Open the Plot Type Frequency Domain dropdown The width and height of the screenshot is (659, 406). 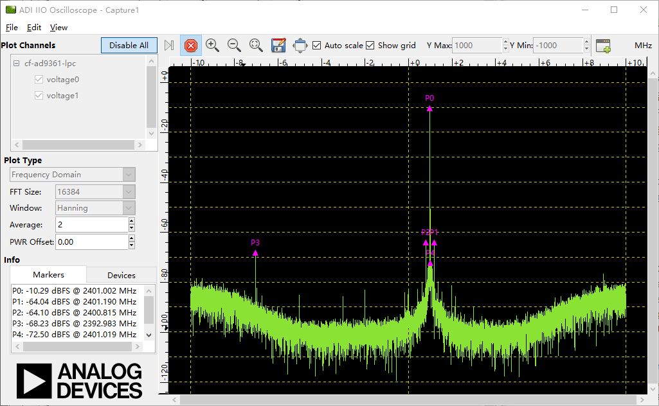pyautogui.click(x=129, y=174)
